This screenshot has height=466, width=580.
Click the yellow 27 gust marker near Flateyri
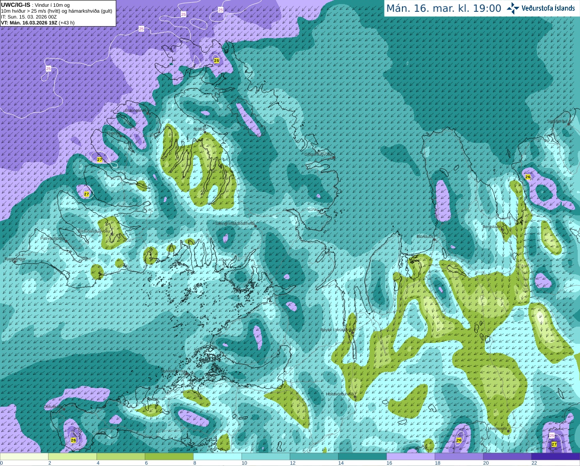[x=100, y=160]
